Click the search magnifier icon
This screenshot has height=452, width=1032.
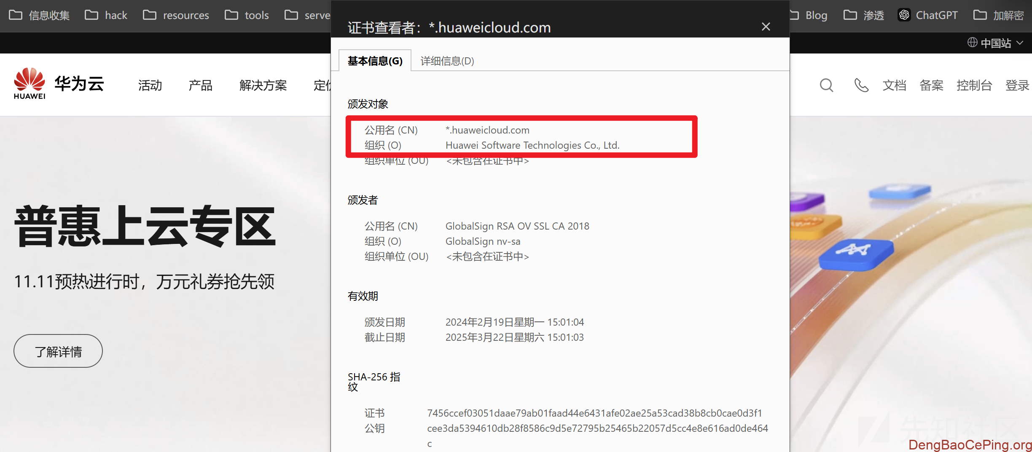[826, 86]
